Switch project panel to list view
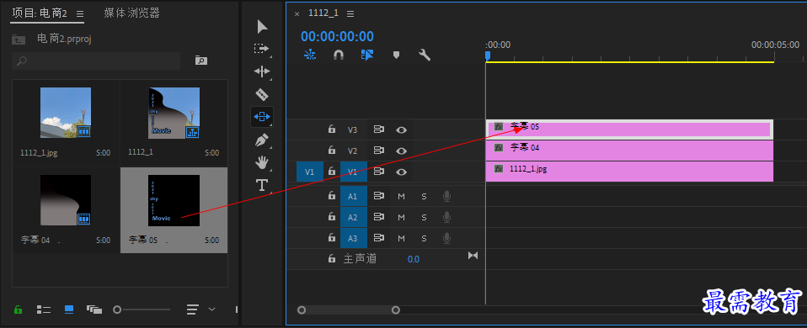This screenshot has height=328, width=807. point(44,309)
